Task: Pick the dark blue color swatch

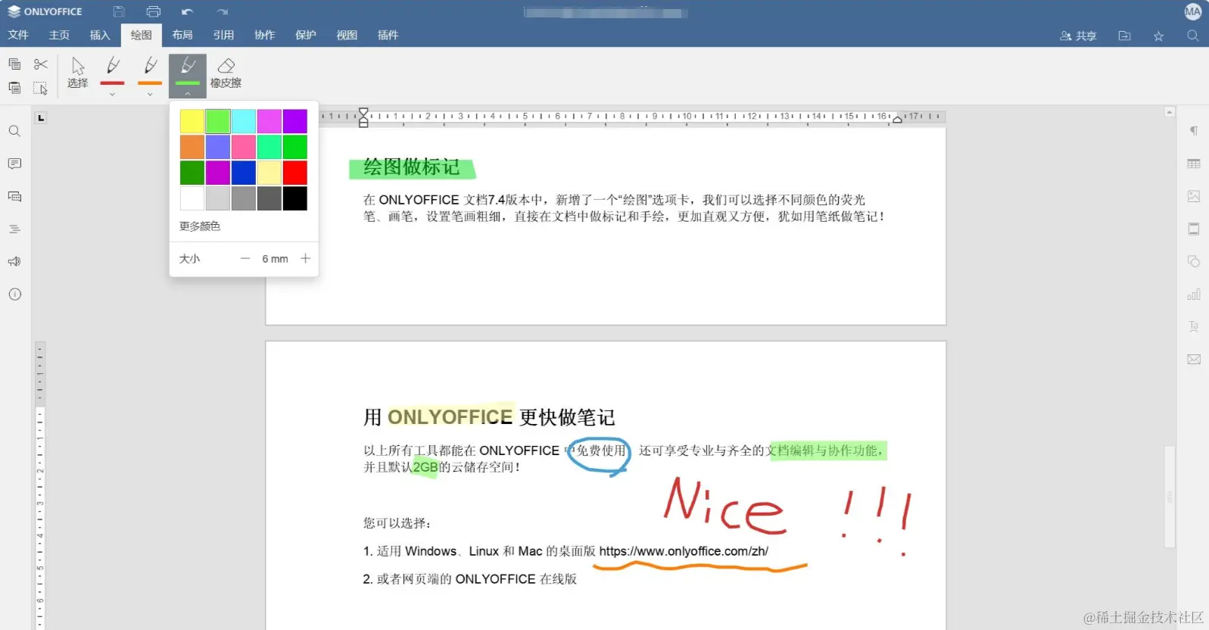Action: [243, 173]
